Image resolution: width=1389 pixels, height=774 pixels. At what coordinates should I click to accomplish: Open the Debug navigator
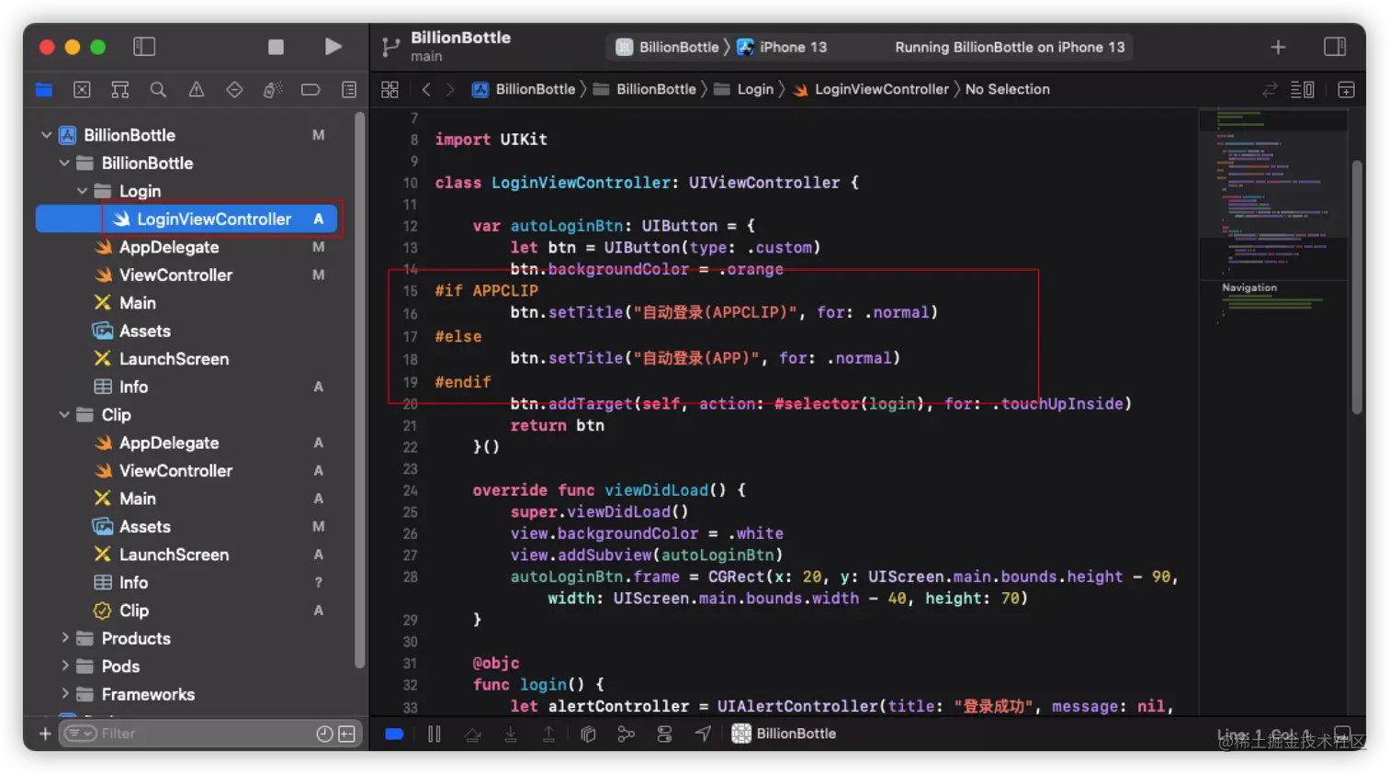[273, 90]
